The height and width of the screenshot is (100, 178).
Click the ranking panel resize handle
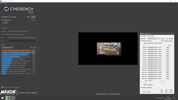pyautogui.click(x=38, y=50)
